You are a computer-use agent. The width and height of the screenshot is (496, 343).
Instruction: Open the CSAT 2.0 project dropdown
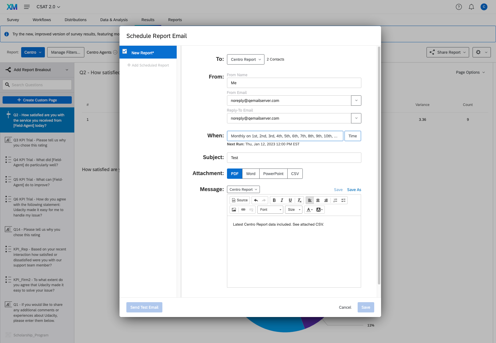(48, 7)
